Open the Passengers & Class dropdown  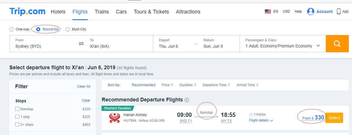(x=283, y=44)
